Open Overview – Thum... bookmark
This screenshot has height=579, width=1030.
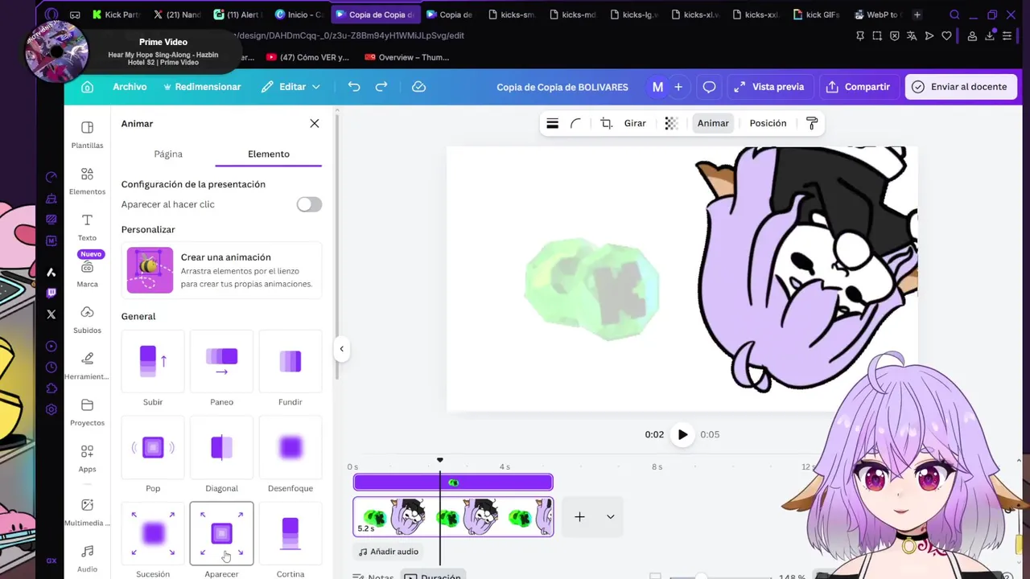[406, 57]
